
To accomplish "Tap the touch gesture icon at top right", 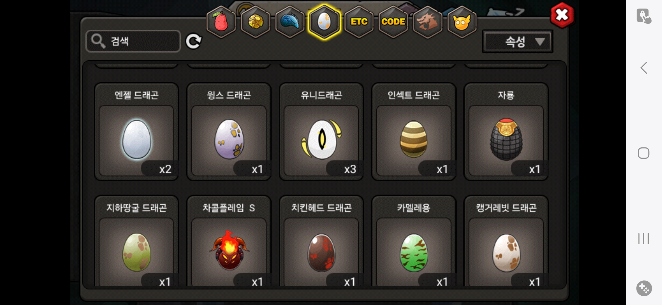I will point(644,16).
